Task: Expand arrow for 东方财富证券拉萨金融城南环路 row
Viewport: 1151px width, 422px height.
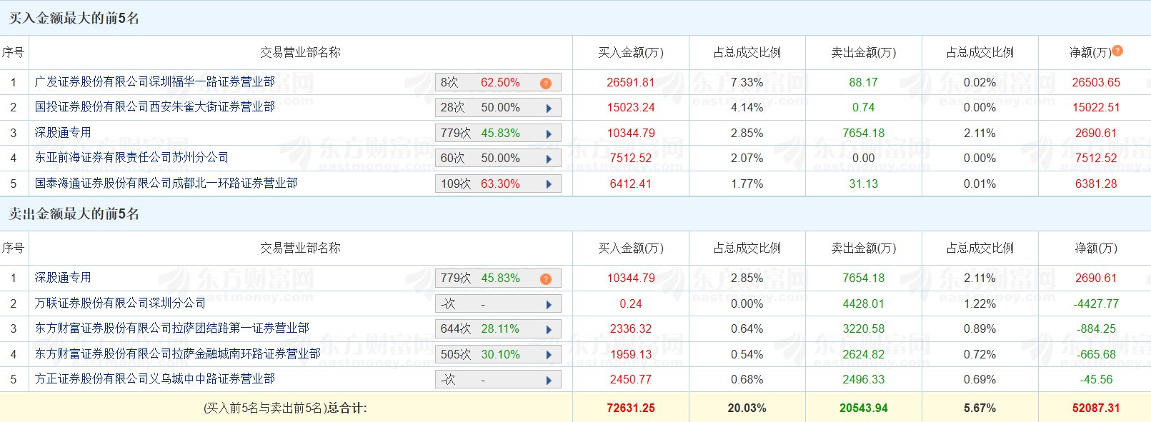Action: click(549, 355)
